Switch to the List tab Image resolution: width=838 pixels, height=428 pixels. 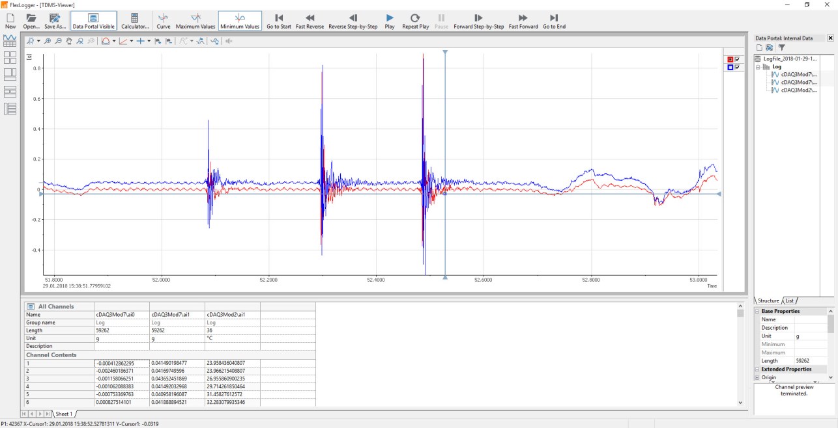790,301
